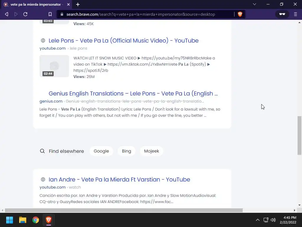The width and height of the screenshot is (302, 227).
Task: Focus the address bar URL
Action: (141, 14)
